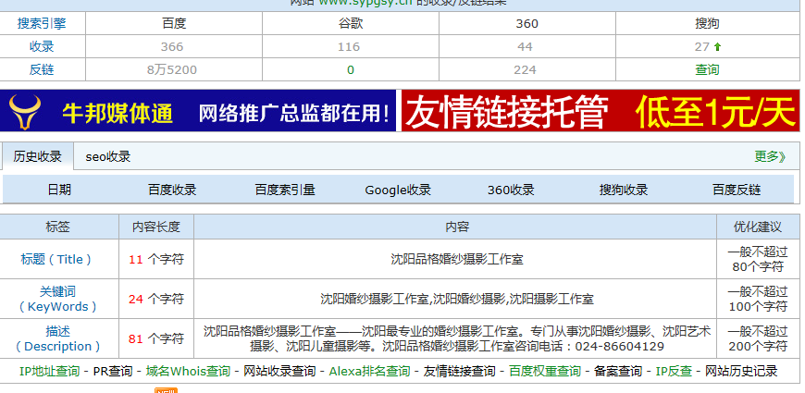Open the 收录 row link
Image resolution: width=805 pixels, height=393 pixels.
tap(42, 46)
